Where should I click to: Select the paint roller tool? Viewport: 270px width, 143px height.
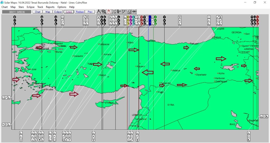[119, 12]
